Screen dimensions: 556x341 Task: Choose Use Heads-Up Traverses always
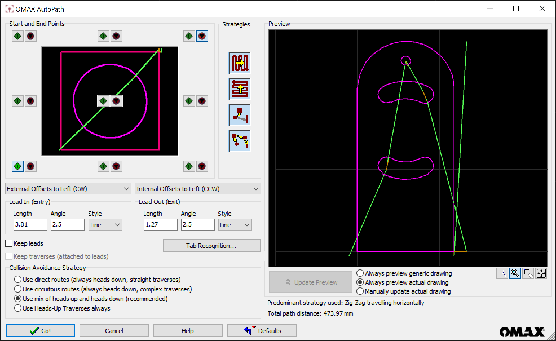click(18, 308)
